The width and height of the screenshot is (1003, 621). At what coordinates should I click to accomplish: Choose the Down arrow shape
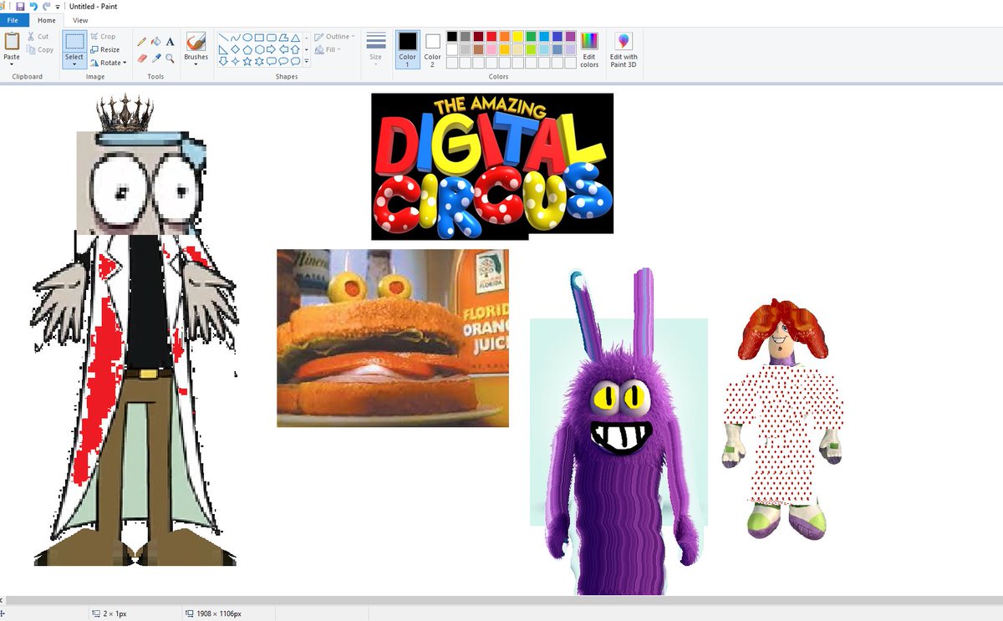point(223,61)
